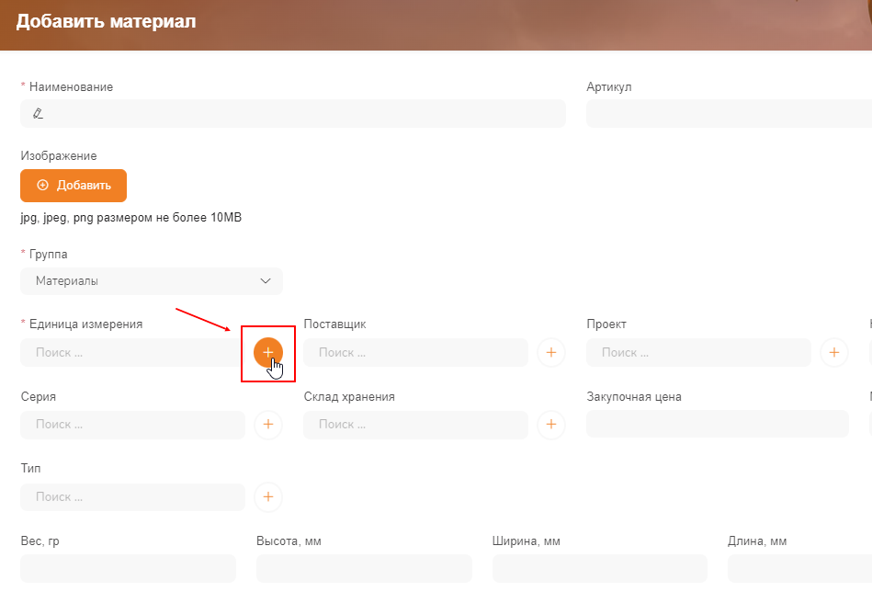
Task: Open the Группа dropdown showing Материалы
Action: click(152, 281)
